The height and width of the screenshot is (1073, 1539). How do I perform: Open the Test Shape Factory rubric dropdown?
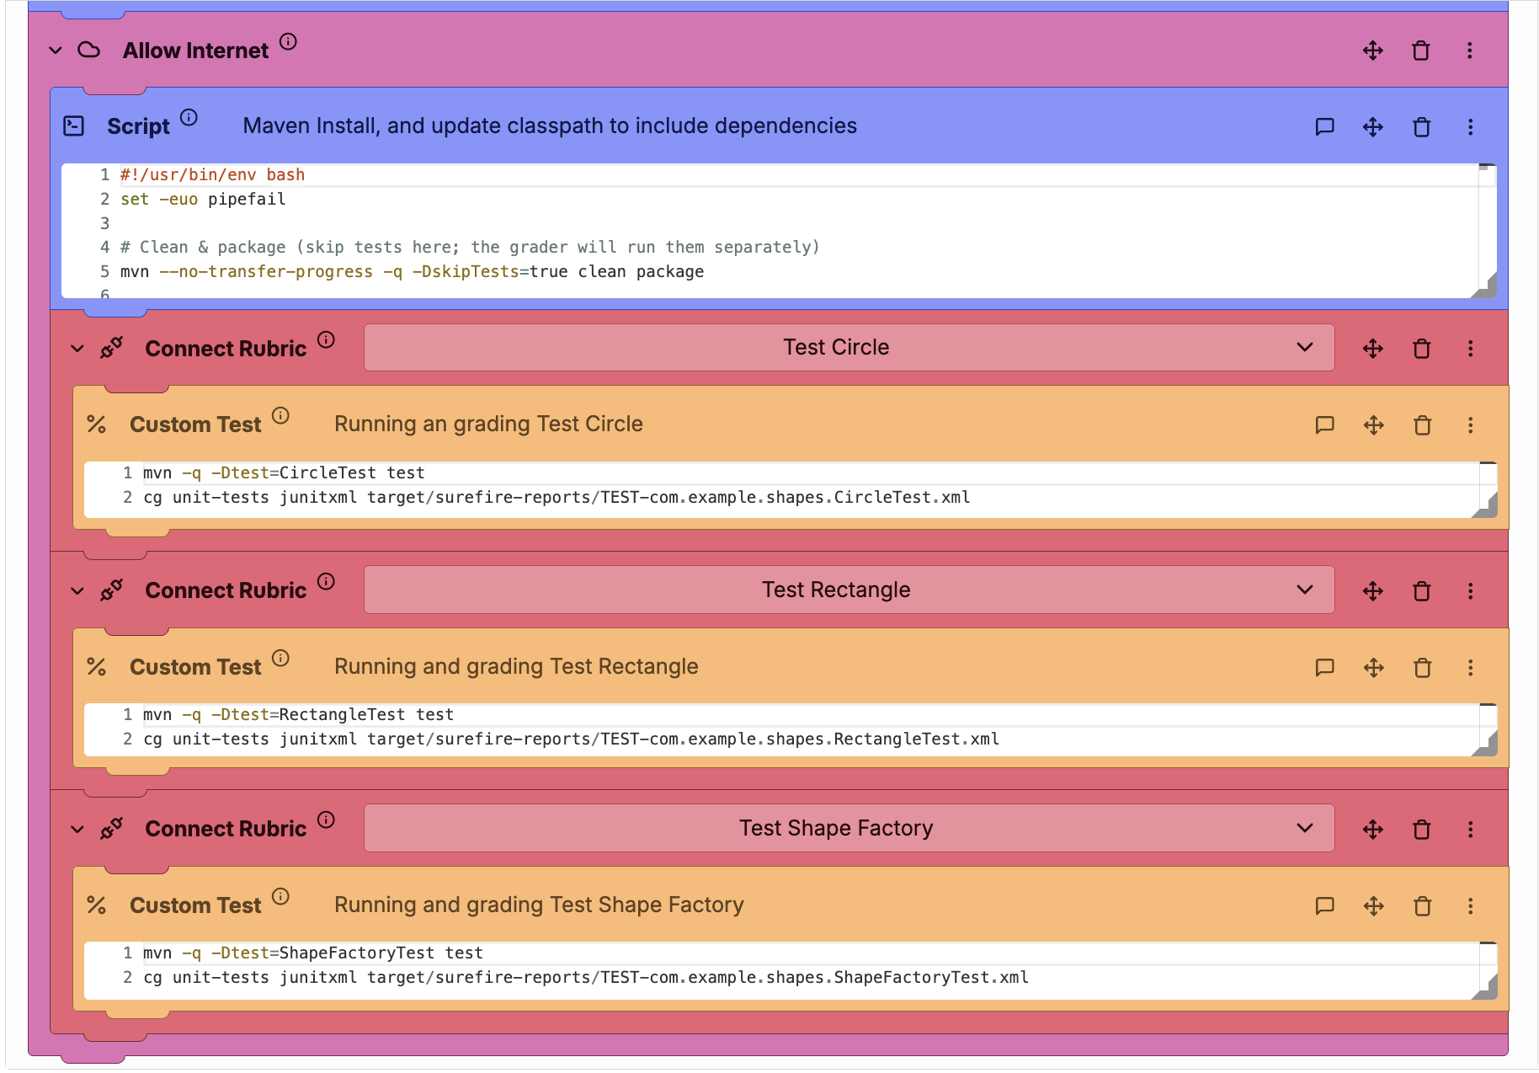coord(849,829)
